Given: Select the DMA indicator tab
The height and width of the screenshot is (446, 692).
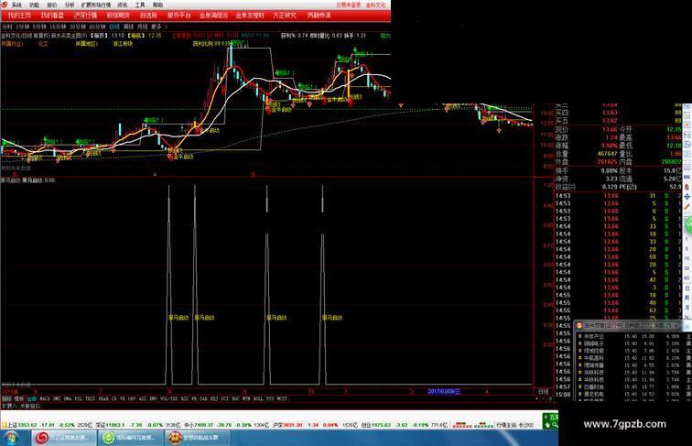Looking at the screenshot, I should pyautogui.click(x=68, y=398).
